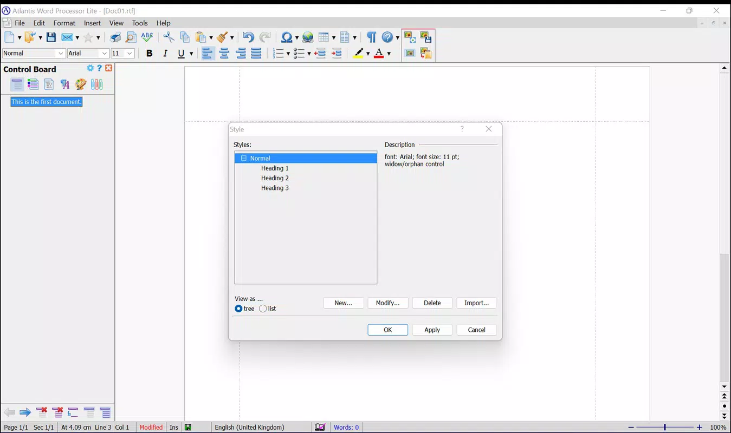Open Control Board settings gear
This screenshot has width=731, height=433.
pyautogui.click(x=90, y=68)
